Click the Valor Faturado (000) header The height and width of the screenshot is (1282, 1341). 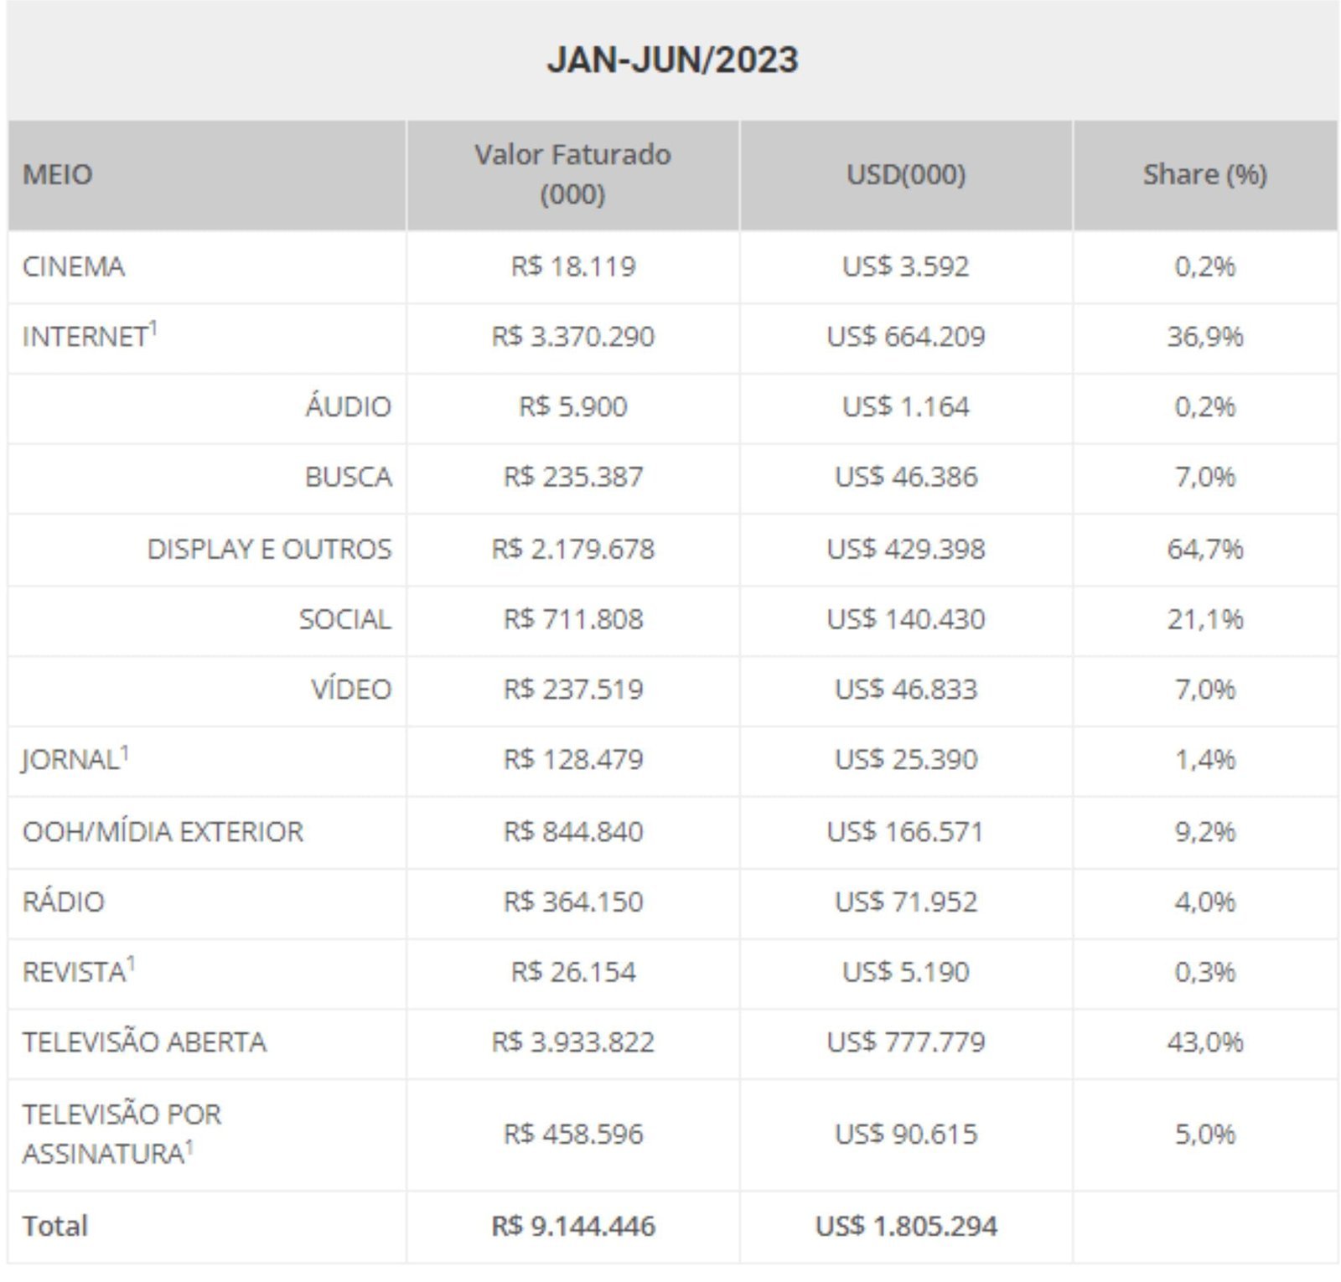[572, 174]
